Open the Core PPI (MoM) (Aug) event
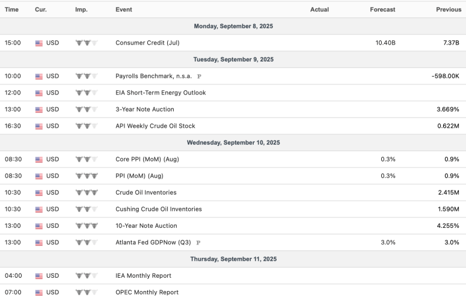The height and width of the screenshot is (297, 466). pyautogui.click(x=147, y=160)
